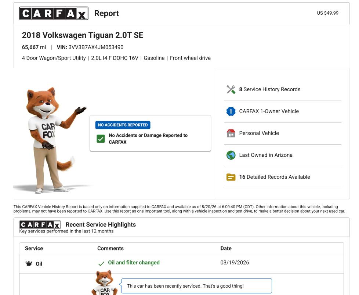
Task: Click the Front wheel drive text
Action: coord(190,58)
